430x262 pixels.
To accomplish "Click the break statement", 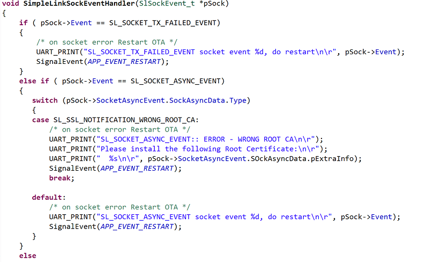I will [60, 178].
